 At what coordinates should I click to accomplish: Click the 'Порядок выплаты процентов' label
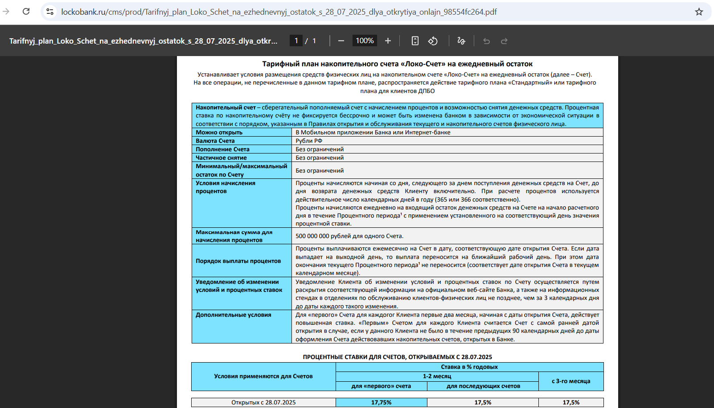238,261
